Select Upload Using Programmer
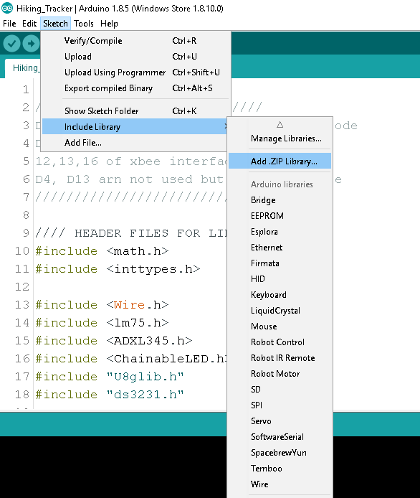 coord(135,72)
